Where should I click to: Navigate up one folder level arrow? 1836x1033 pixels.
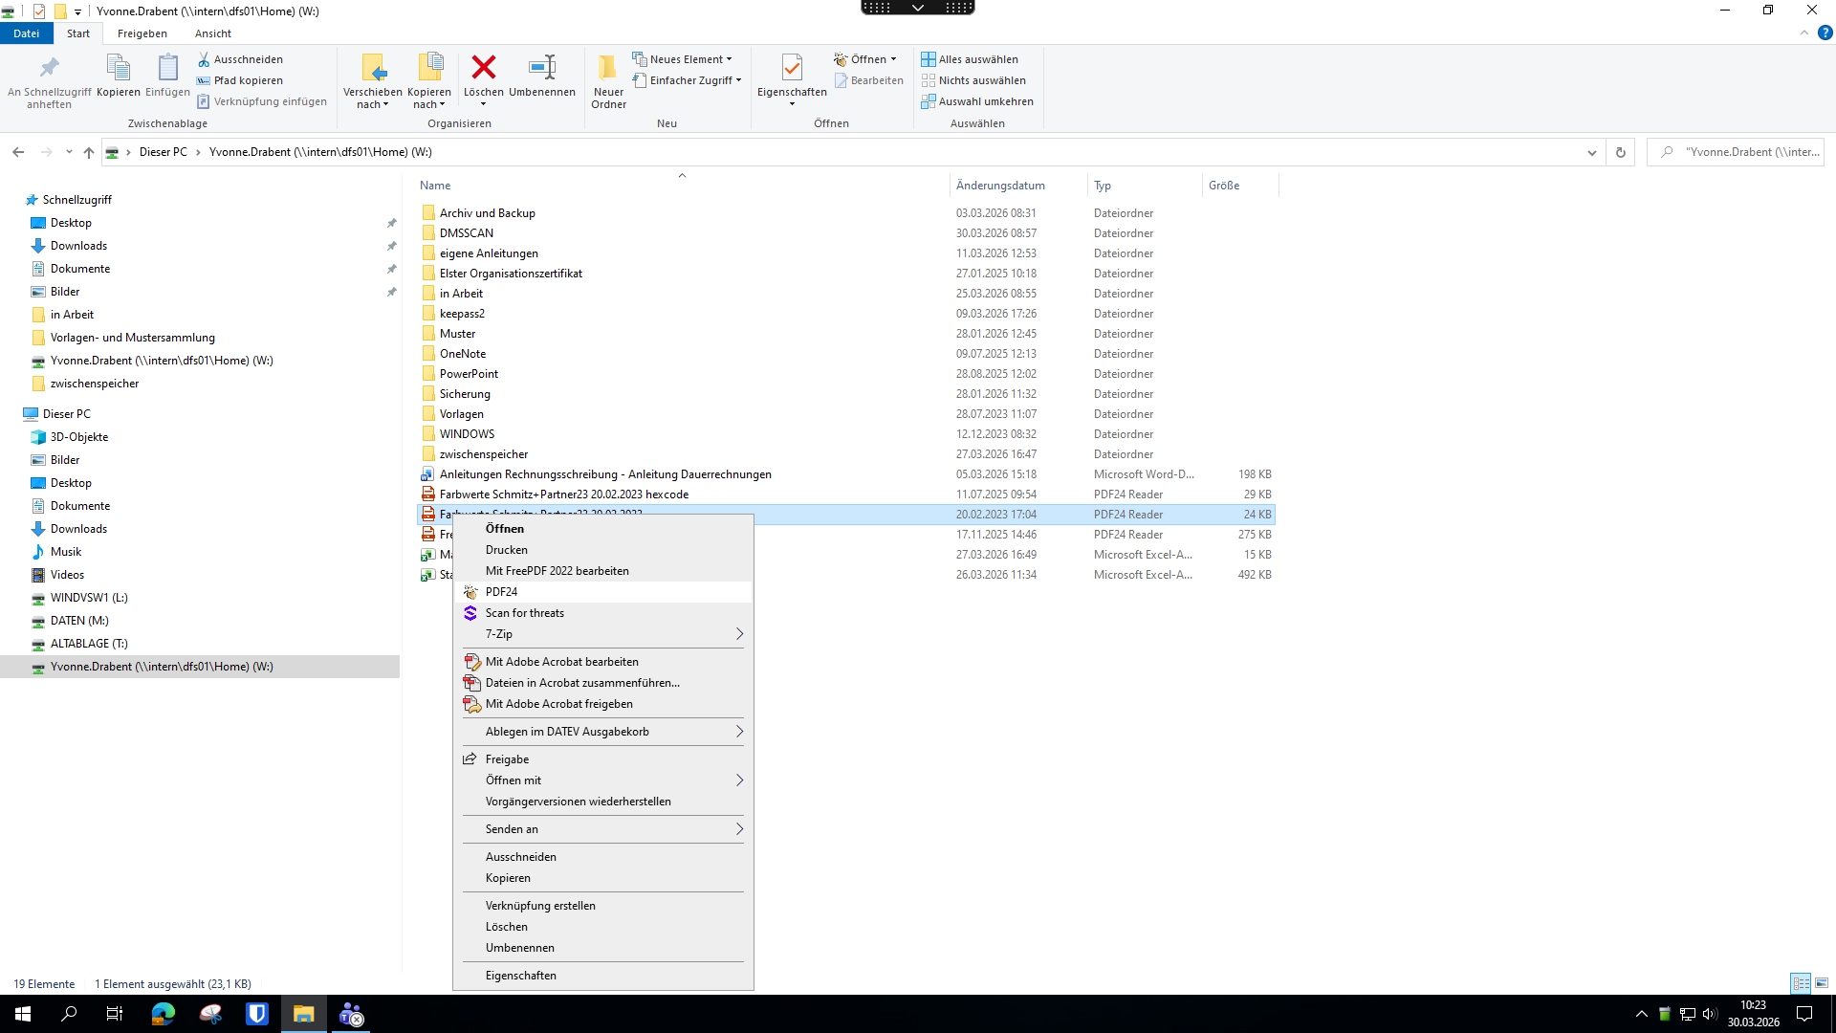click(x=89, y=152)
